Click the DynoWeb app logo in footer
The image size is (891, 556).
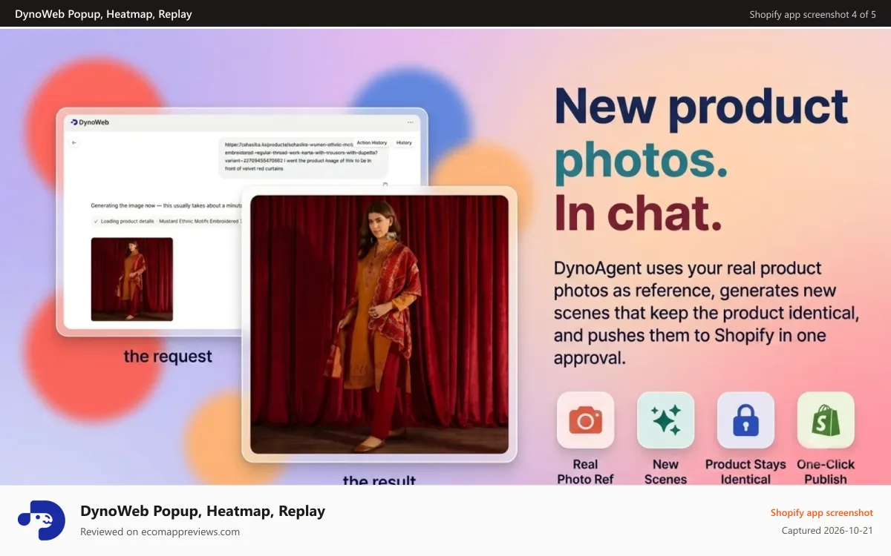(x=42, y=520)
